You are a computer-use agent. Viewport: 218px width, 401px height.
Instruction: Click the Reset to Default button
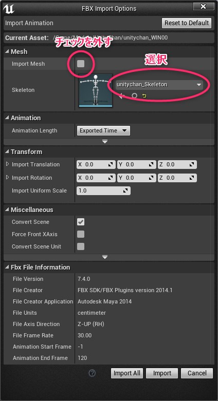point(187,23)
